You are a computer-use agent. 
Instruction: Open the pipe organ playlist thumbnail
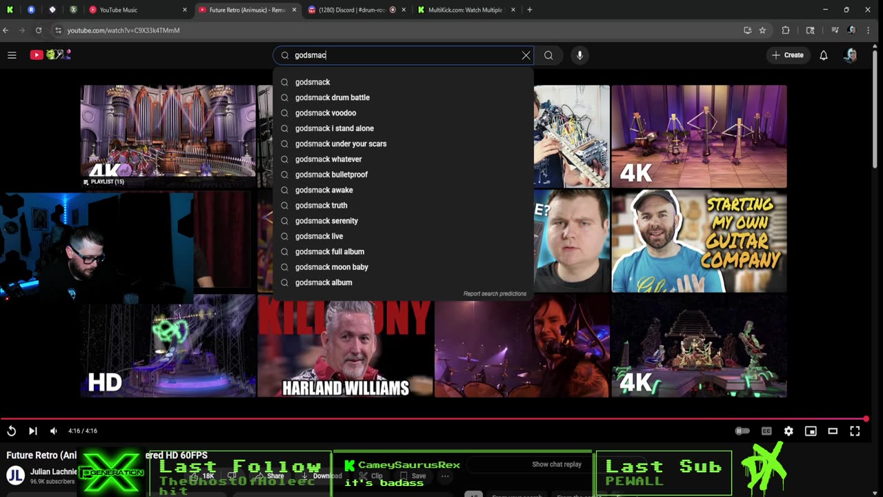tap(168, 136)
